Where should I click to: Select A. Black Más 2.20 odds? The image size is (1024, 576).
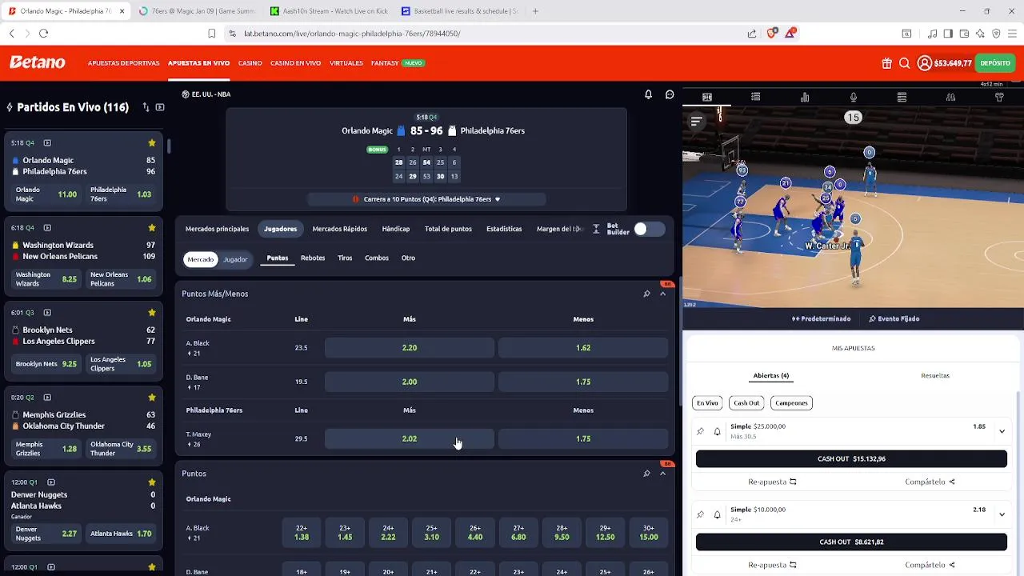point(410,348)
